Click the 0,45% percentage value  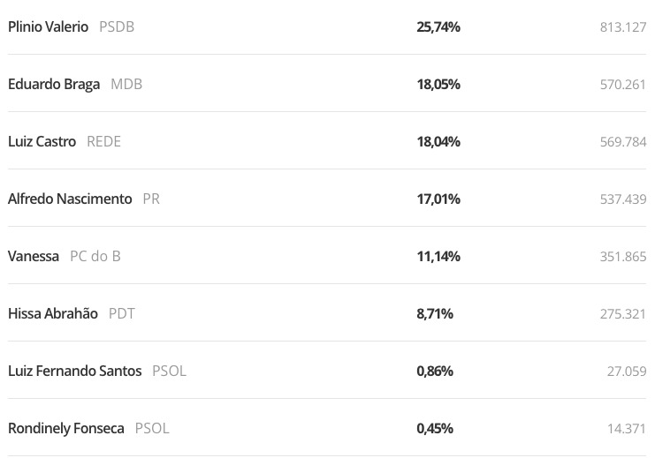[435, 429]
